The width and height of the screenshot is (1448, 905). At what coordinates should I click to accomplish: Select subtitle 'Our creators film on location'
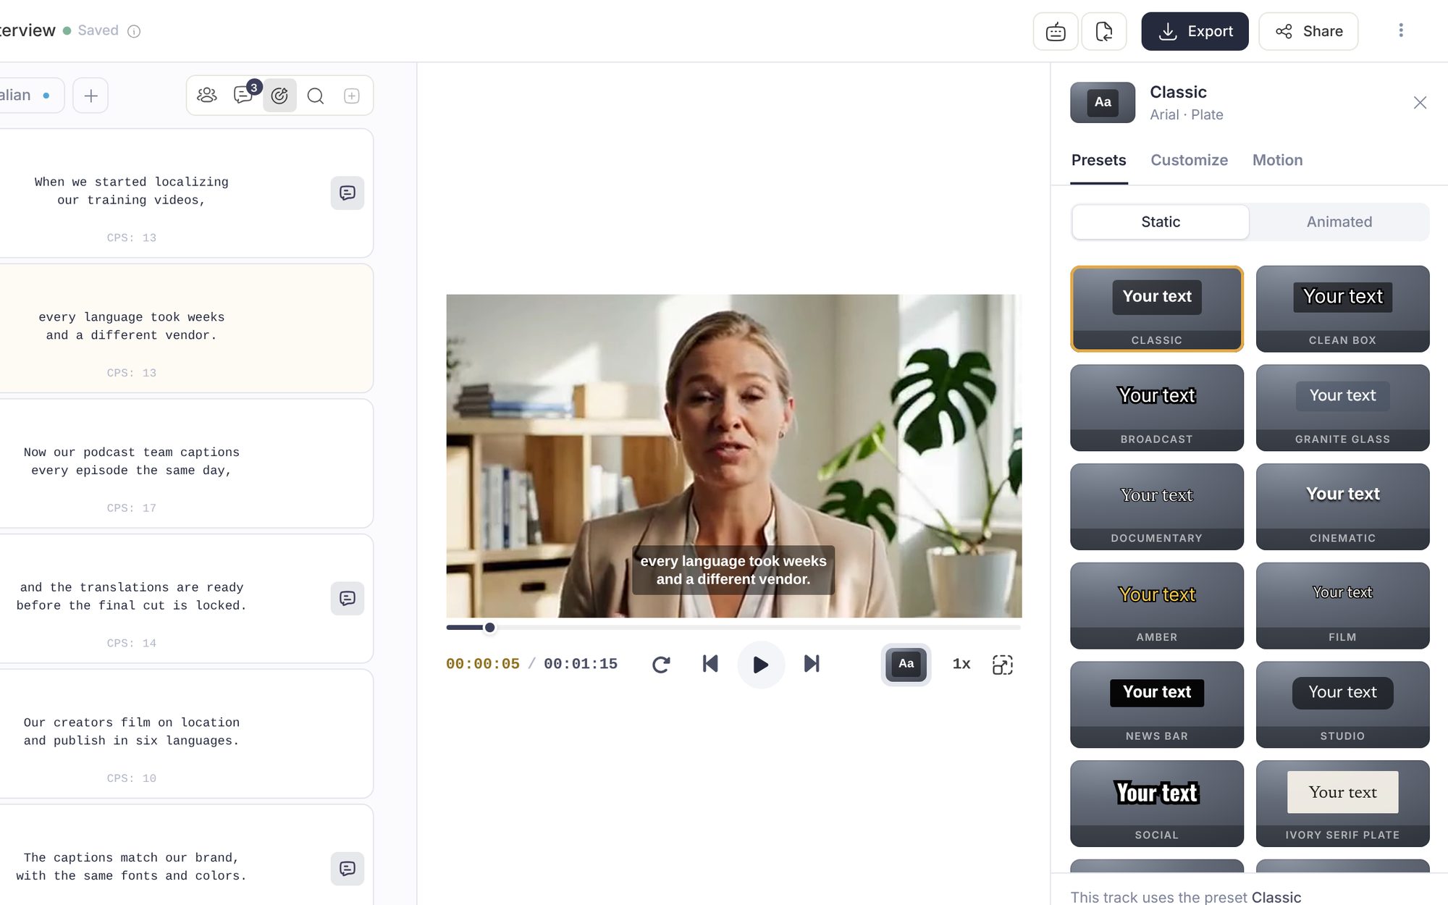click(186, 733)
